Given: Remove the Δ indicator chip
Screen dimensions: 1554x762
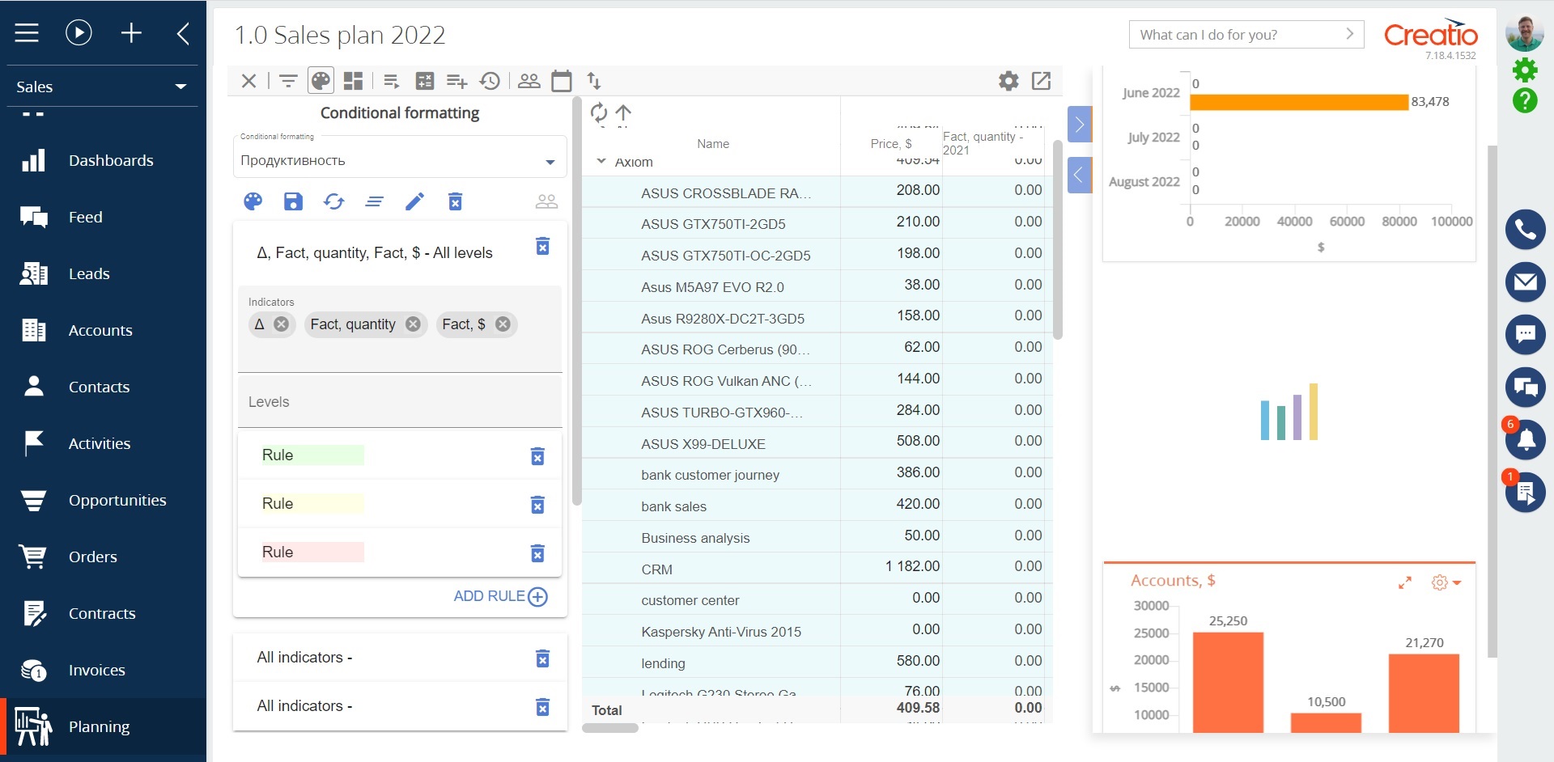Looking at the screenshot, I should [281, 324].
